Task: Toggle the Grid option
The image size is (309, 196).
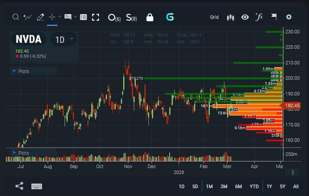Action: (214, 17)
